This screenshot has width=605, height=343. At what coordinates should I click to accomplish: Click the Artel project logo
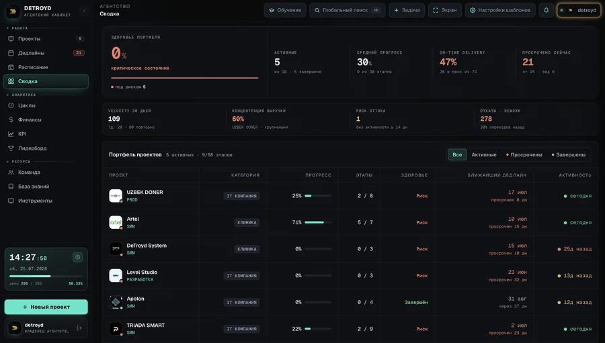[116, 222]
